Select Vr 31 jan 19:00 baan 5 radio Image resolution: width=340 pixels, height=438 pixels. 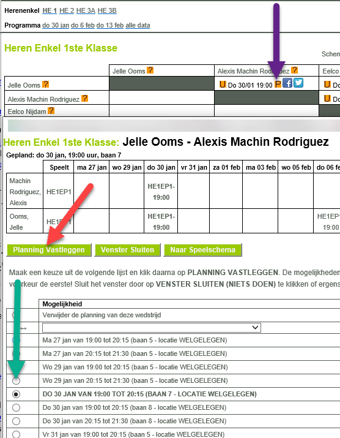pyautogui.click(x=16, y=434)
